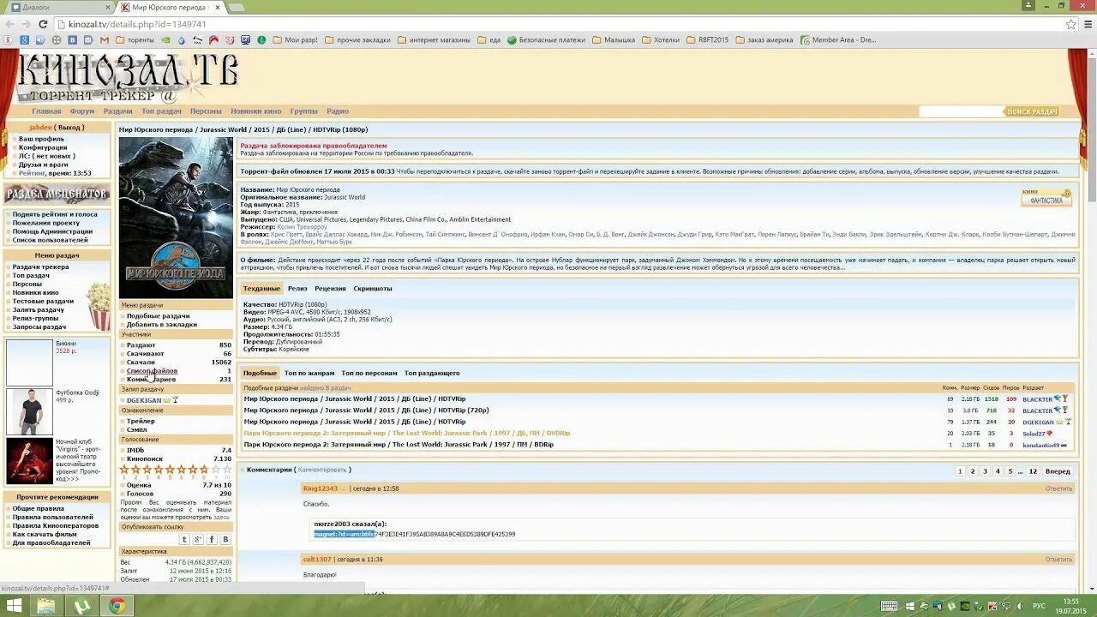Open the Релиз tab

pyautogui.click(x=297, y=289)
